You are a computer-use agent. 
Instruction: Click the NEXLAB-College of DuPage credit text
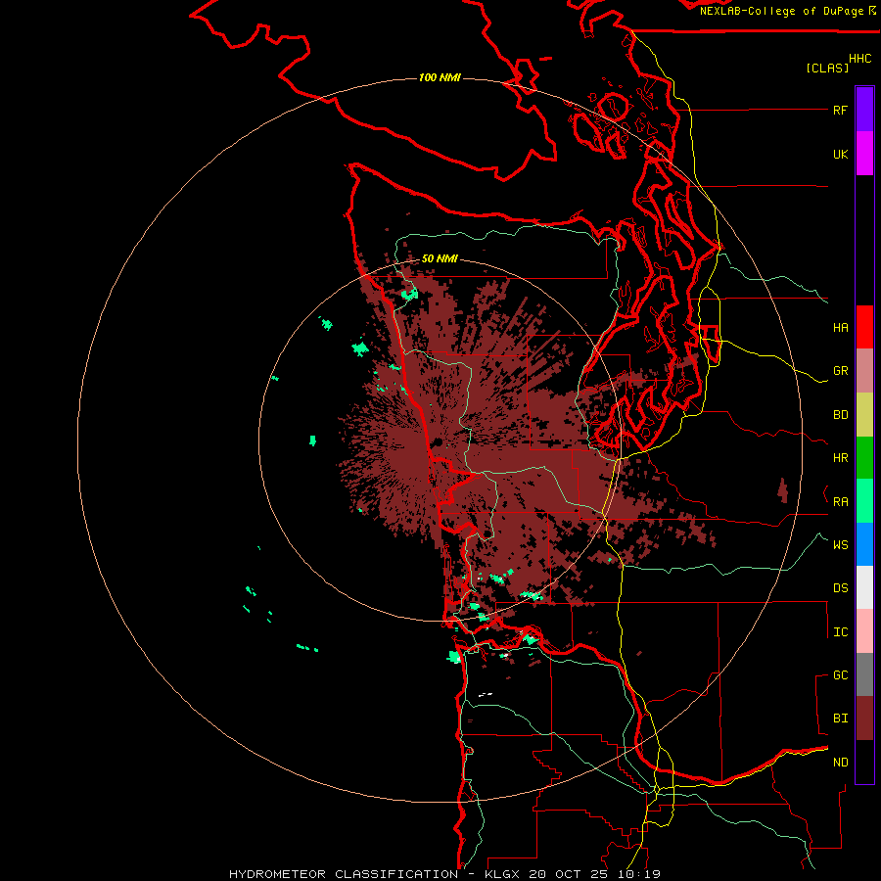[781, 11]
